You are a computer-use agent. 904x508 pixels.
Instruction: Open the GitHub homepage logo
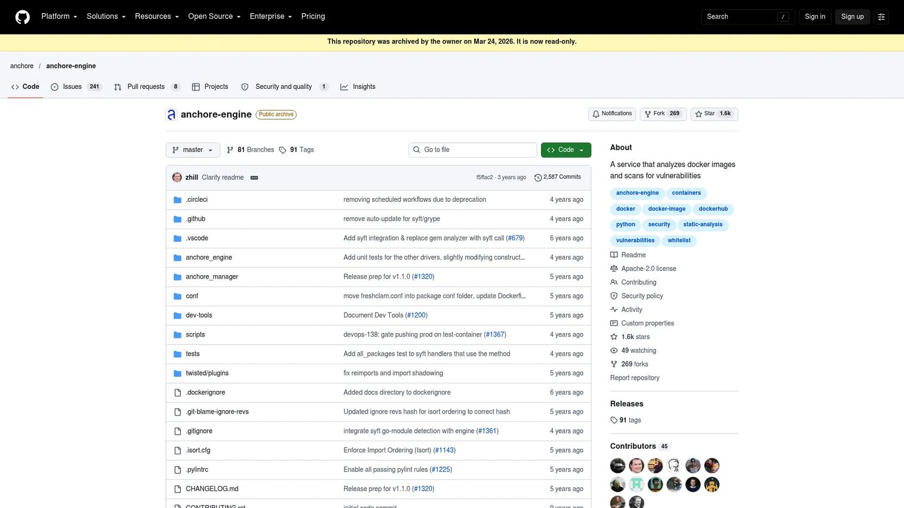coord(23,17)
